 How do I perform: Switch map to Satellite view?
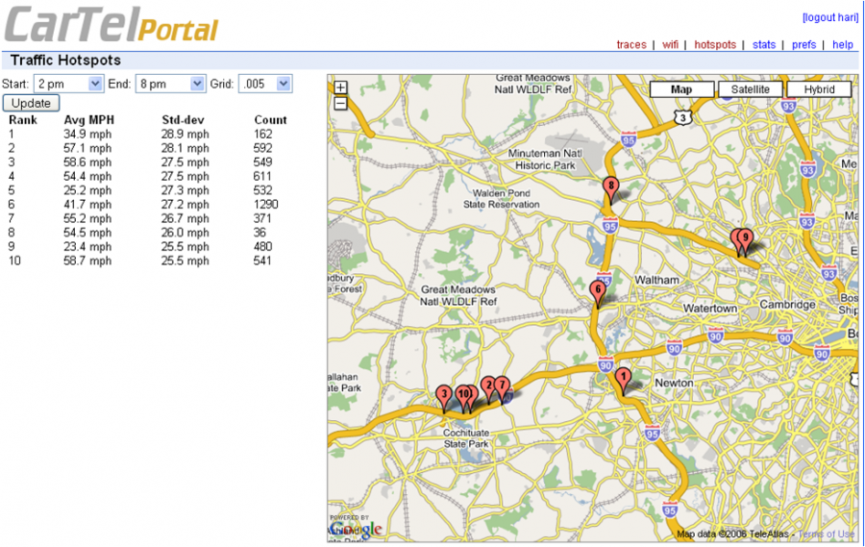click(x=751, y=89)
